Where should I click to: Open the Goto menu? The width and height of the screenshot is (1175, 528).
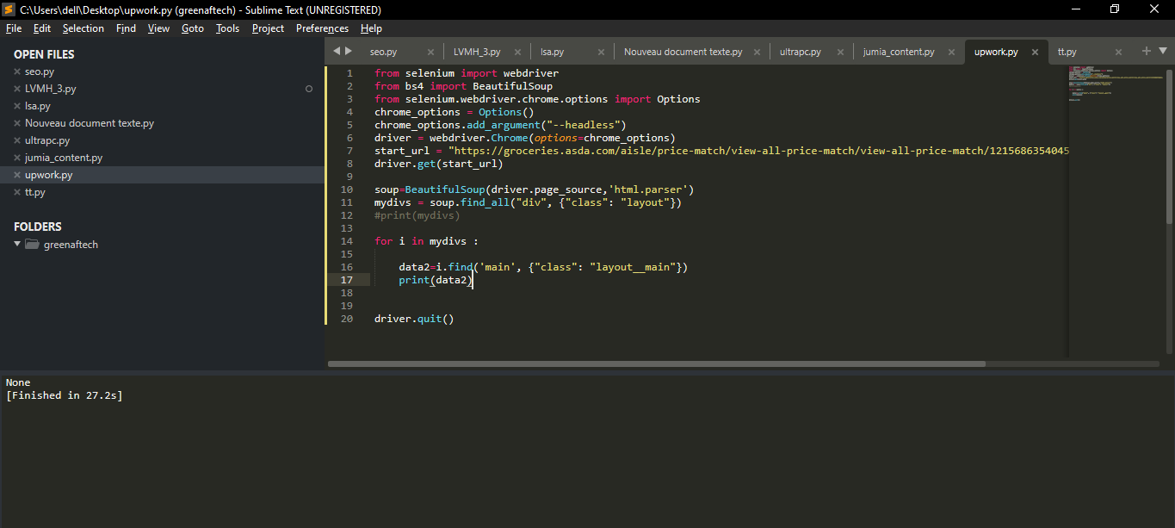click(x=193, y=28)
